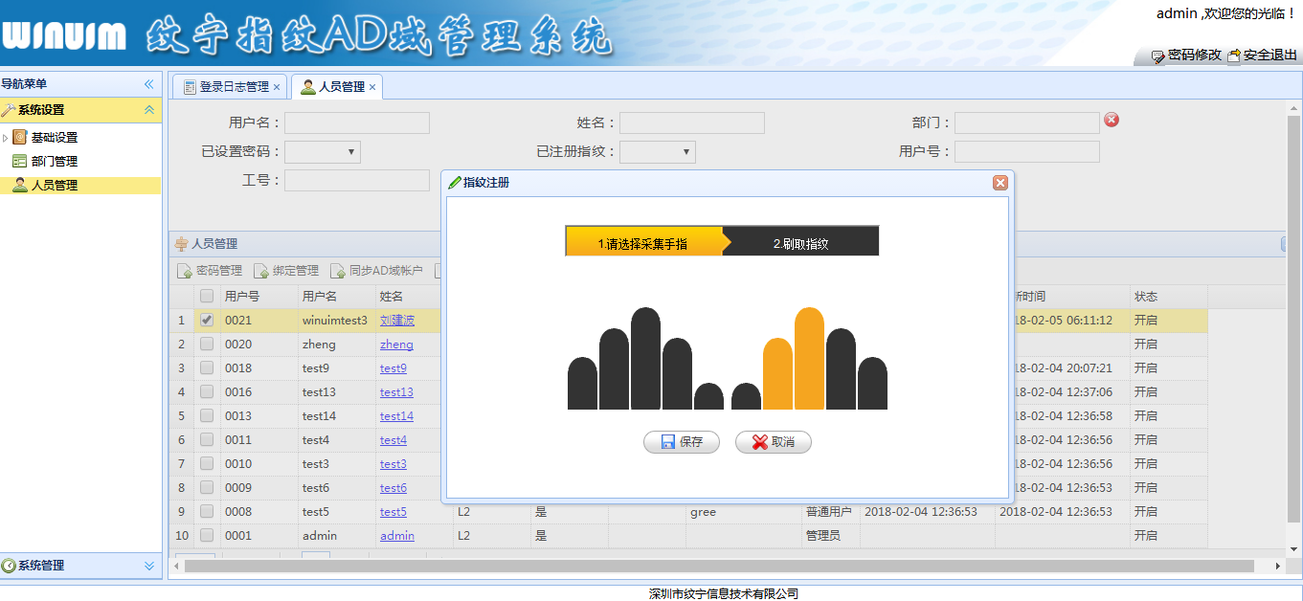This screenshot has height=601, width=1303.
Task: Select the left hand middle finger
Action: tap(645, 358)
